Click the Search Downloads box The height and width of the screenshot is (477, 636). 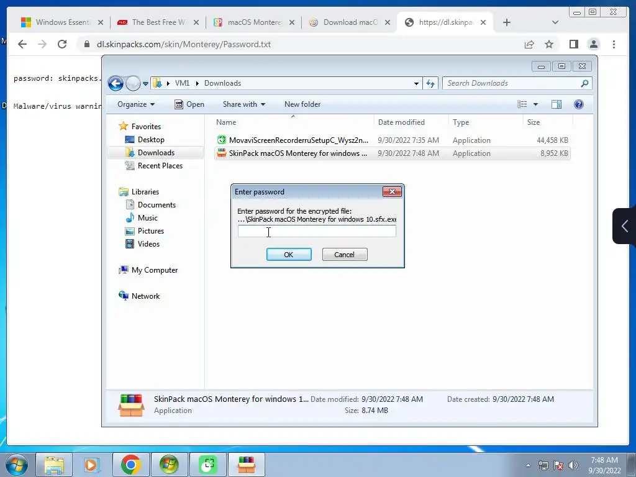(517, 83)
